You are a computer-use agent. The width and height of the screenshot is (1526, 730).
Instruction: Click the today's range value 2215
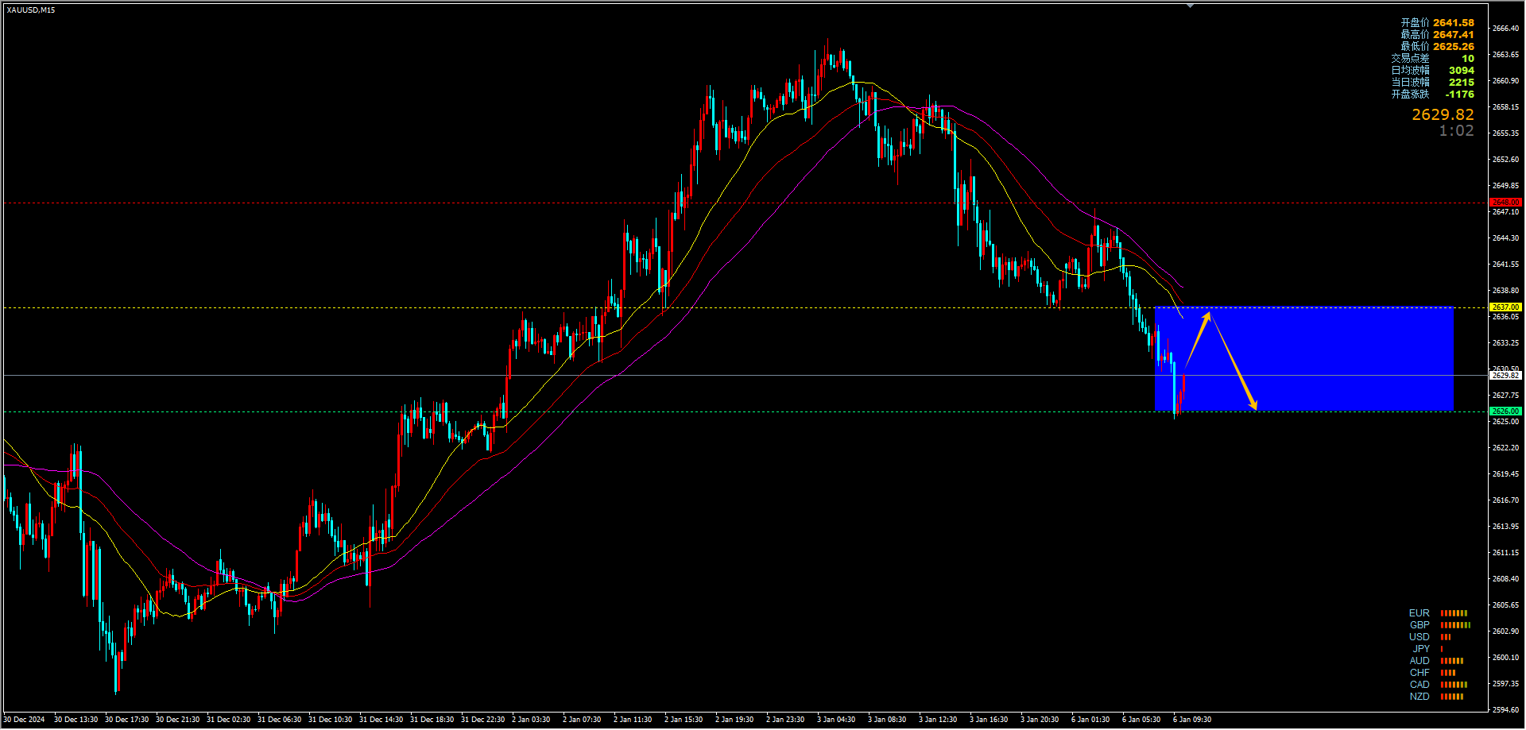coord(1461,83)
